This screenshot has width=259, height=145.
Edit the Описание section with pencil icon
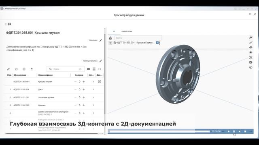pyautogui.click(x=101, y=40)
